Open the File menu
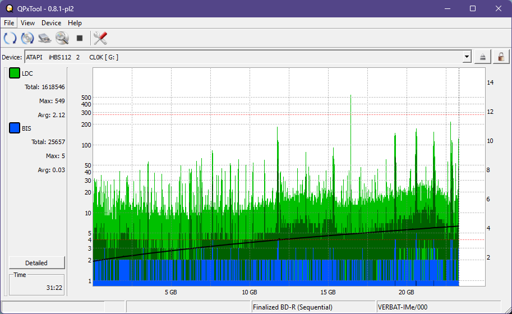Viewport: 512px width, 314px height. tap(9, 23)
